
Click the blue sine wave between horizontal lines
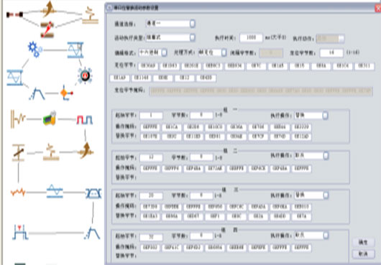pos(55,191)
